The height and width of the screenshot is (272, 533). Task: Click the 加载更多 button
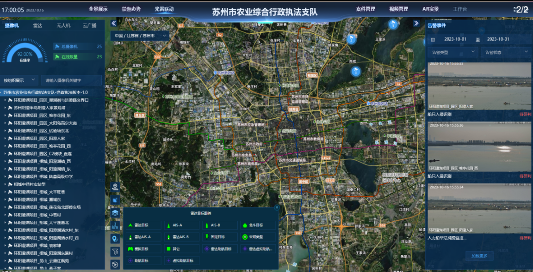click(x=479, y=256)
